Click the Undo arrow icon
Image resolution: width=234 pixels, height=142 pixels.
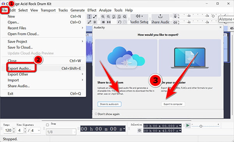pos(119,22)
